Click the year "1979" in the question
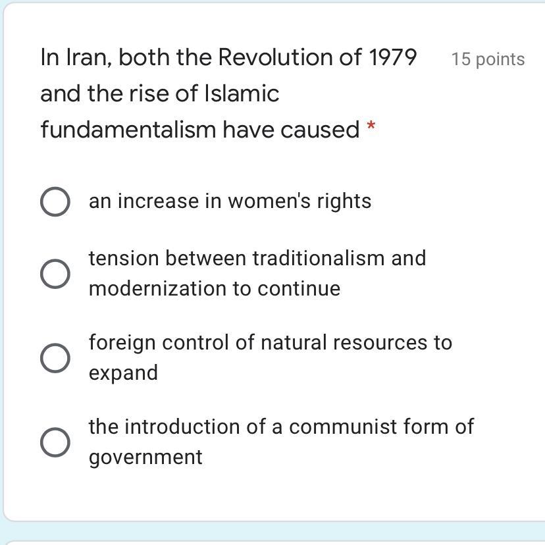The height and width of the screenshot is (545, 545). click(x=392, y=57)
